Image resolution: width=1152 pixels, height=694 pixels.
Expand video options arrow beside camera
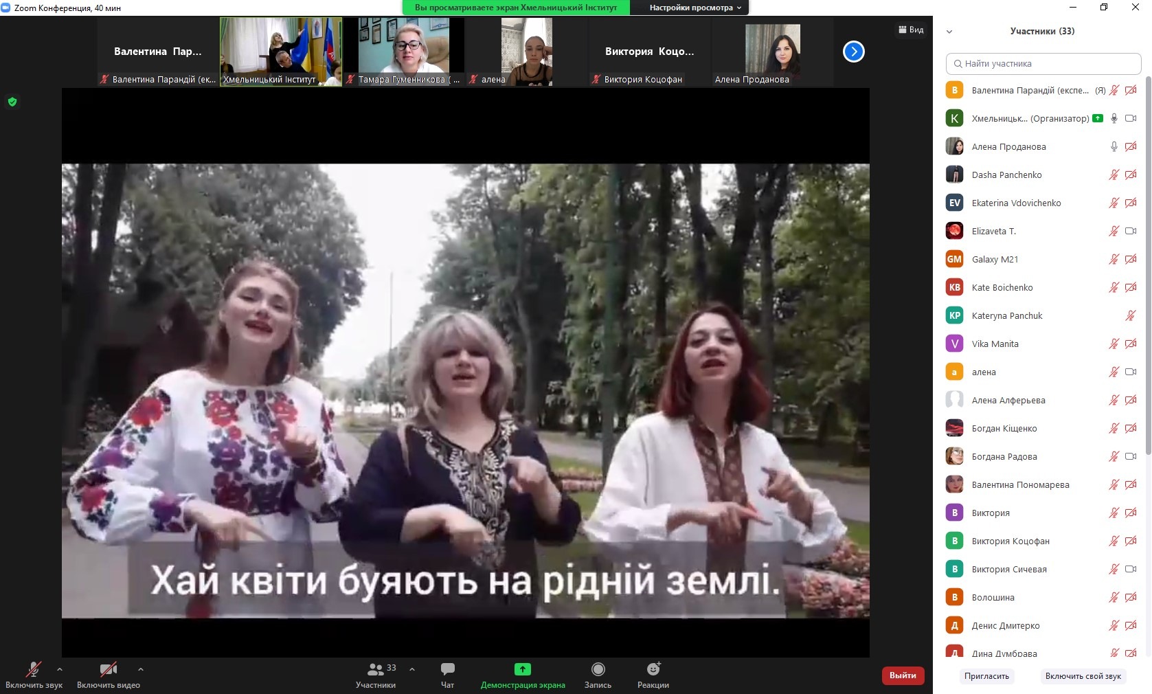coord(141,669)
